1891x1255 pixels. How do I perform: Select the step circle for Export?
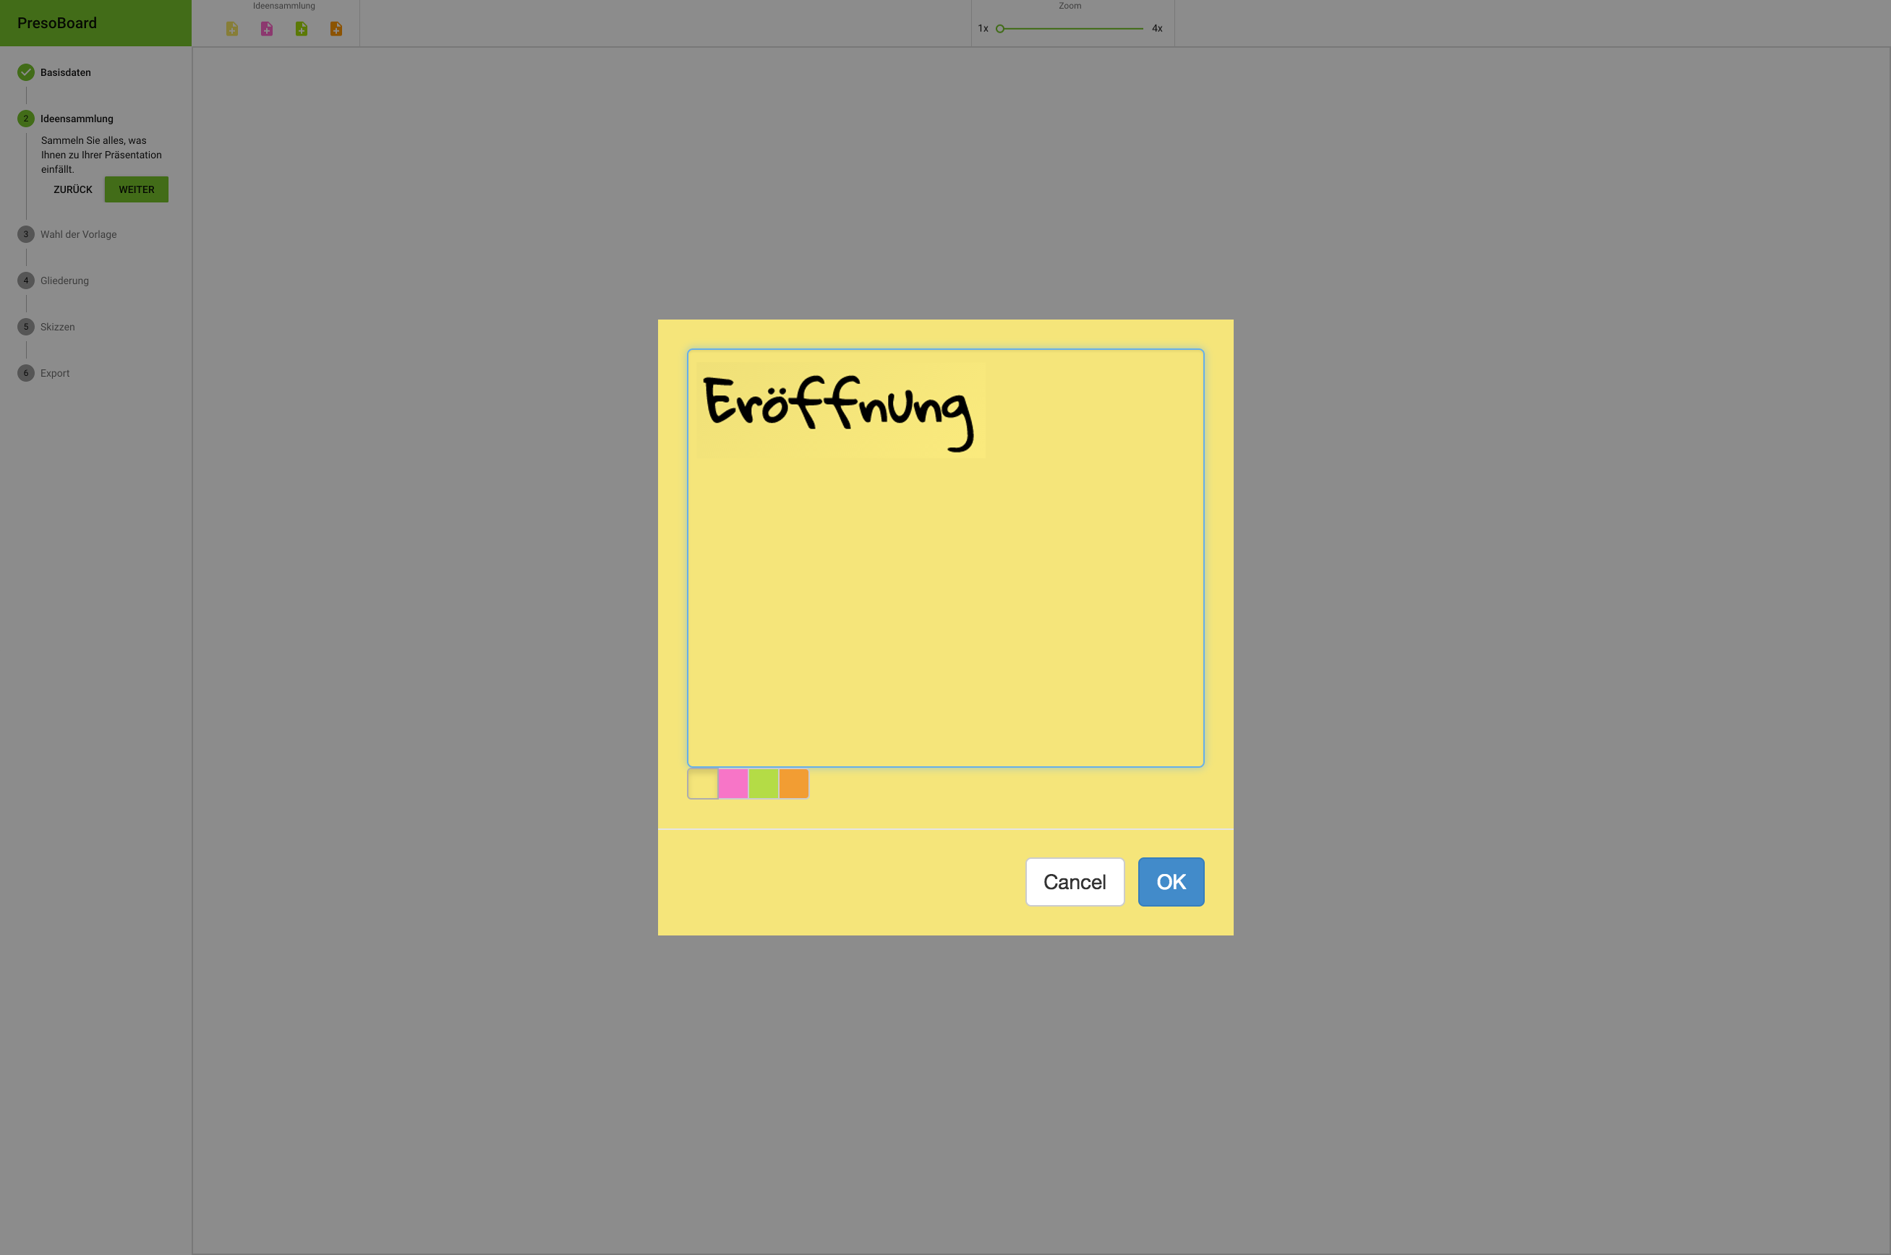pyautogui.click(x=27, y=373)
